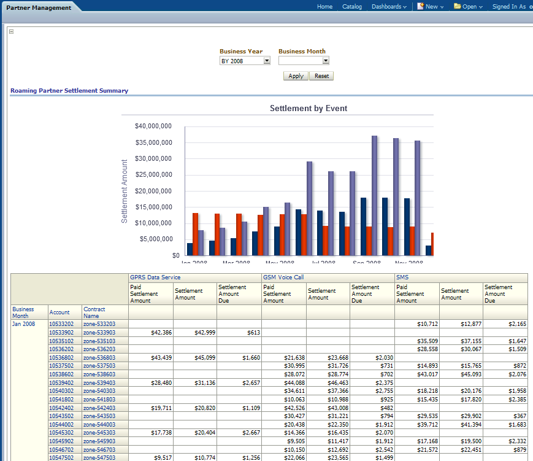533x461 pixels.
Task: Open account 10533202
Action: click(61, 324)
